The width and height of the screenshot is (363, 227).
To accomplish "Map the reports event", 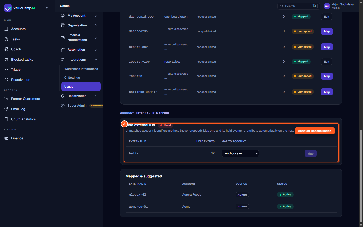I will [x=327, y=76].
